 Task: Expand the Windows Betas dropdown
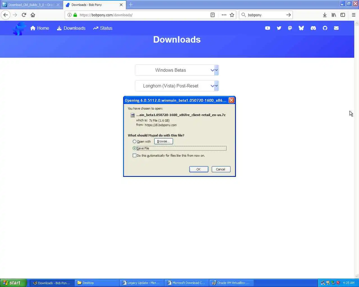coord(177,70)
